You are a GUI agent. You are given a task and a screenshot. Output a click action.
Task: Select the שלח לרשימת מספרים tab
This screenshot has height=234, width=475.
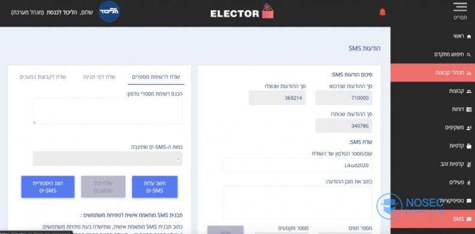click(x=156, y=77)
